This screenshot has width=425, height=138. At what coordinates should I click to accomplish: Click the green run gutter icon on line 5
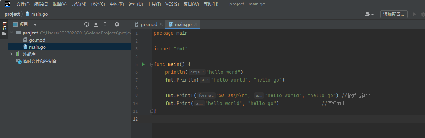click(x=143, y=65)
